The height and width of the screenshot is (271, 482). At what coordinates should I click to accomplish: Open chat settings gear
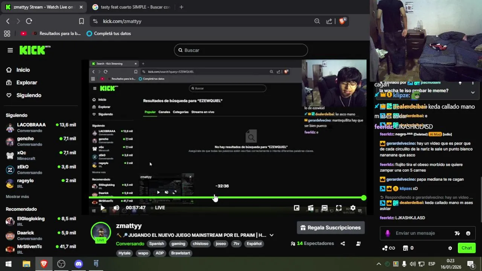click(450, 248)
